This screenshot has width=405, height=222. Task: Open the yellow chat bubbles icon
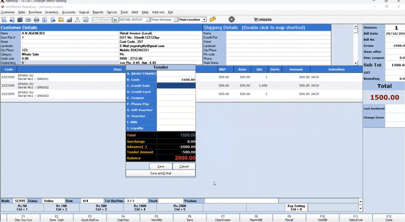tap(213, 19)
